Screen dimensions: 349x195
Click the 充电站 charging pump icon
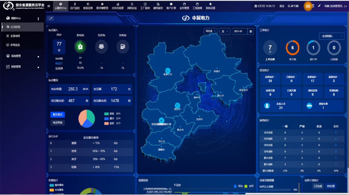[123, 47]
